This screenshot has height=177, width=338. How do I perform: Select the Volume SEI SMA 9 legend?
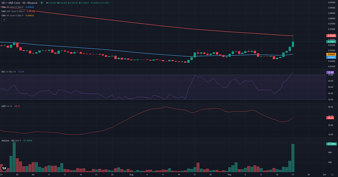(11, 141)
